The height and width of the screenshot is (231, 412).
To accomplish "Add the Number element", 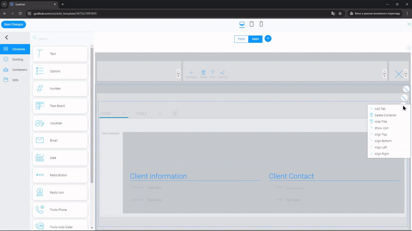I will (60, 89).
